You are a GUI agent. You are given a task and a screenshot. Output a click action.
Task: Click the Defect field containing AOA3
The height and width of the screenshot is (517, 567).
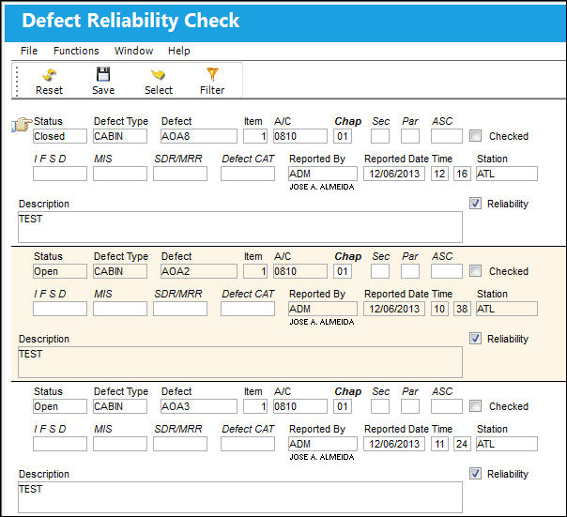[199, 406]
